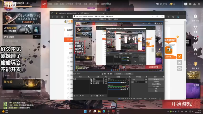Viewport: 203px width, 114px height.
Task: Click the 退出 button in OBS controls
Action: coord(156,91)
